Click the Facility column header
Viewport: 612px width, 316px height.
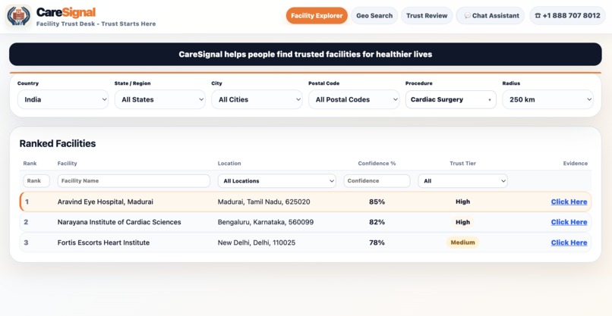tap(67, 163)
